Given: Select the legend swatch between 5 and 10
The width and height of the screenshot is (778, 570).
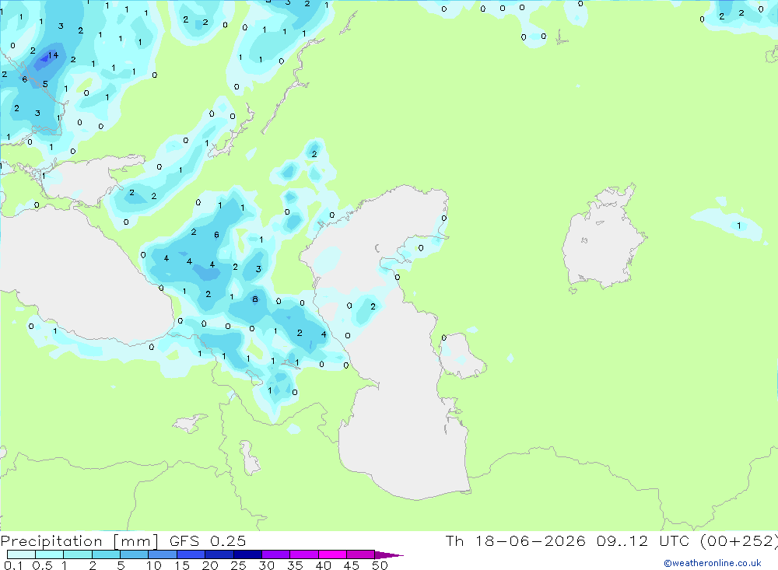Looking at the screenshot, I should click(x=134, y=554).
